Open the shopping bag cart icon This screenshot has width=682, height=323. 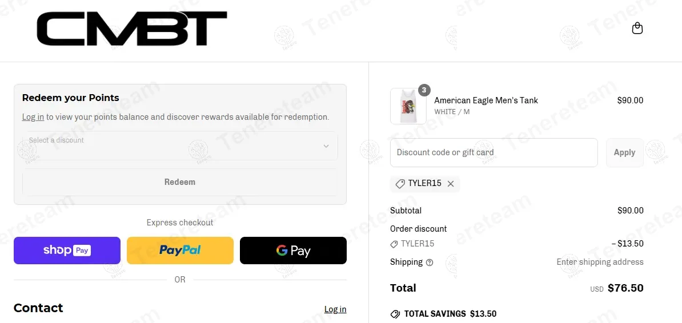point(637,28)
